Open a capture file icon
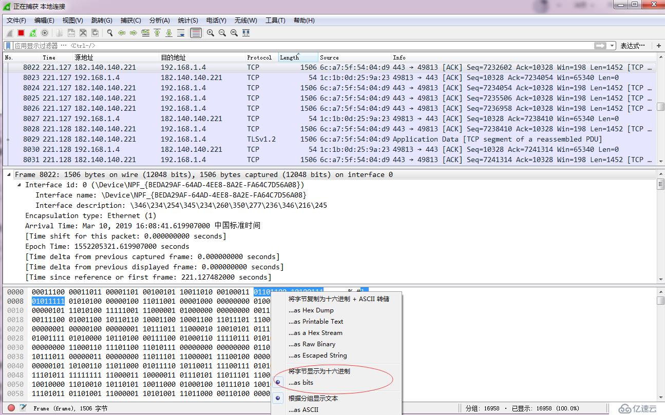This screenshot has width=665, height=415. tap(60, 33)
